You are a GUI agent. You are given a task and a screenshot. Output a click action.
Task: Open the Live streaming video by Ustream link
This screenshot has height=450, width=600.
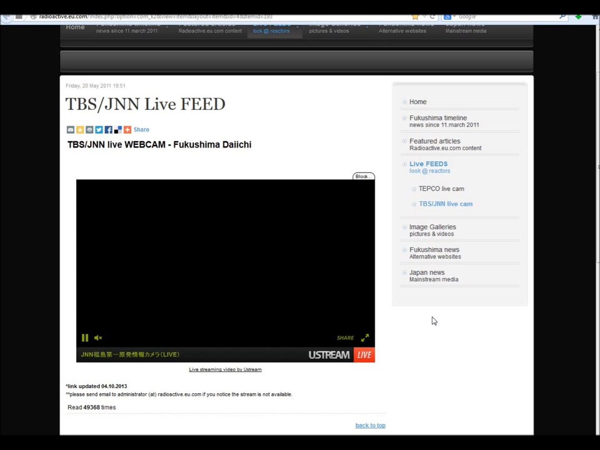click(x=226, y=369)
